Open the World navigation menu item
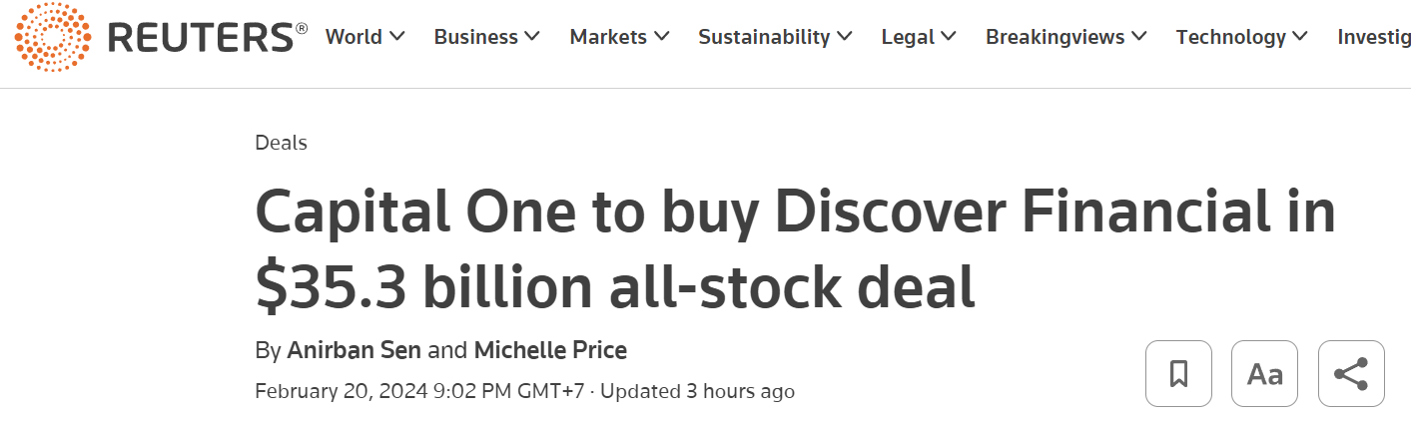The height and width of the screenshot is (423, 1411). [x=354, y=37]
